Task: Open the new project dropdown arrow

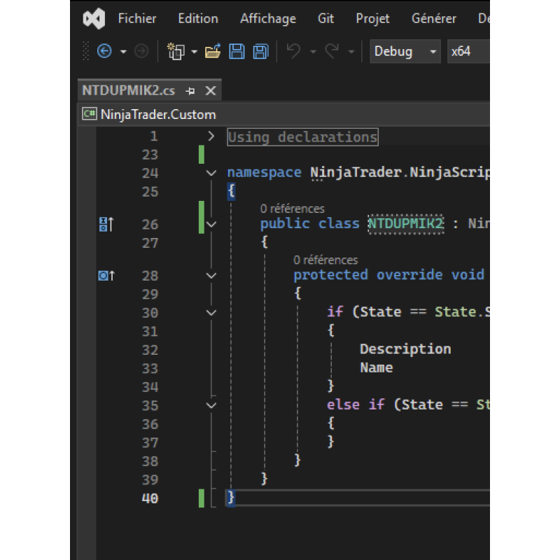Action: click(195, 51)
